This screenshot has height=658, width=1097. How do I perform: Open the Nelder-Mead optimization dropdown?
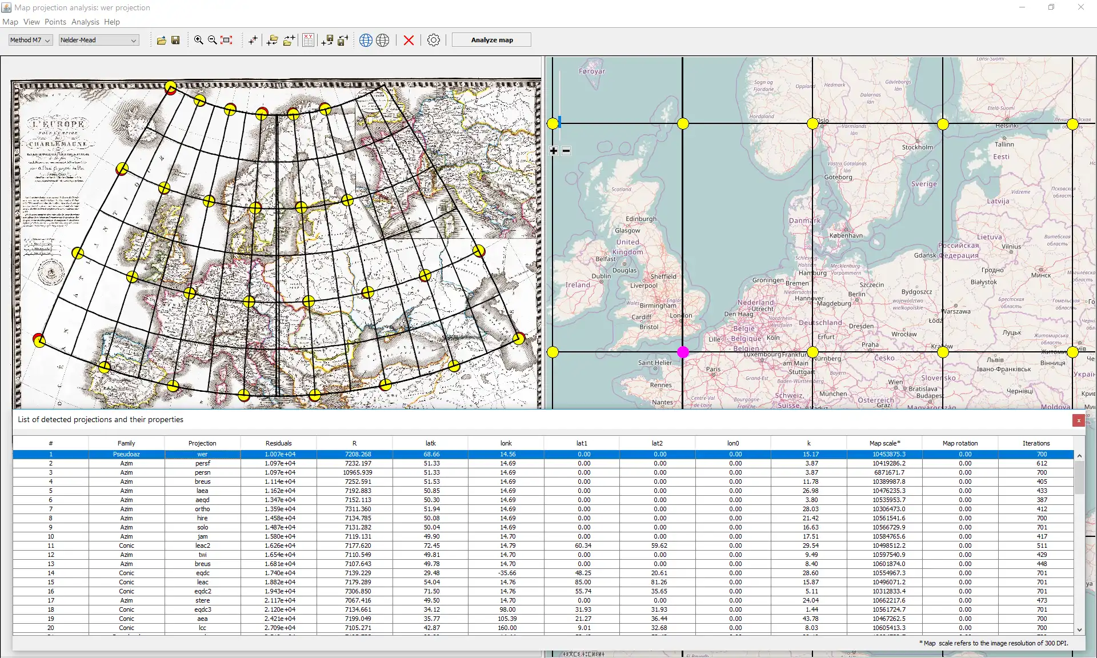point(98,40)
